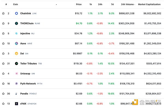Click the Uniswap unicorn icon

[16, 74]
